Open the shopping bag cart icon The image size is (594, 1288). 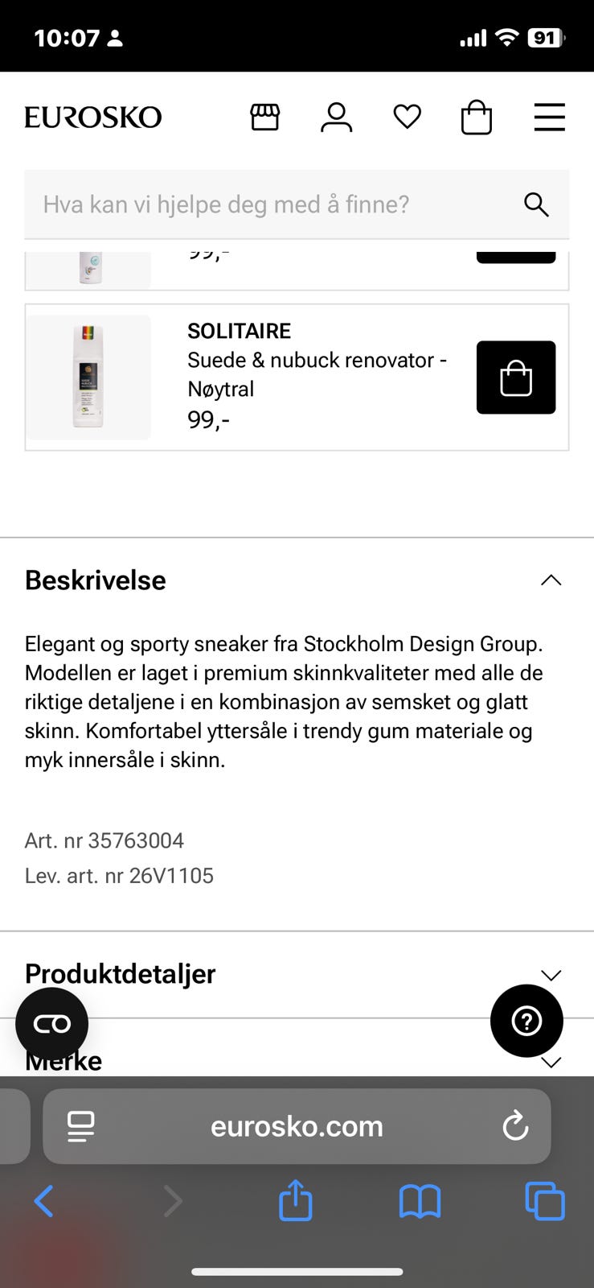pyautogui.click(x=476, y=118)
